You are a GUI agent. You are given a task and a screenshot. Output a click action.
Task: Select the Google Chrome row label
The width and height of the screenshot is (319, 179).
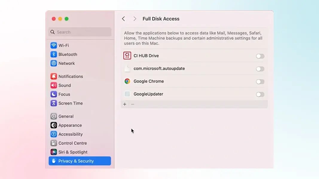pos(149,81)
